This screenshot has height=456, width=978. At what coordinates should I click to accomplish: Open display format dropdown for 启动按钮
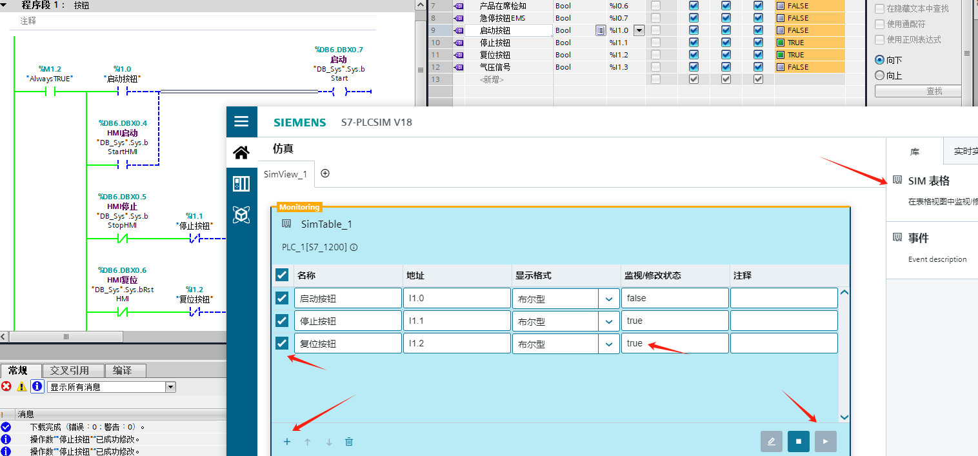click(608, 299)
